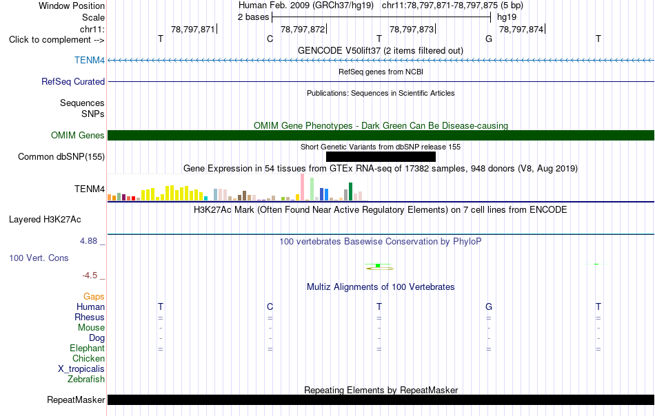Click the '100 Vert. Cons' track label
Viewport: 655px width, 416px height.
click(39, 258)
